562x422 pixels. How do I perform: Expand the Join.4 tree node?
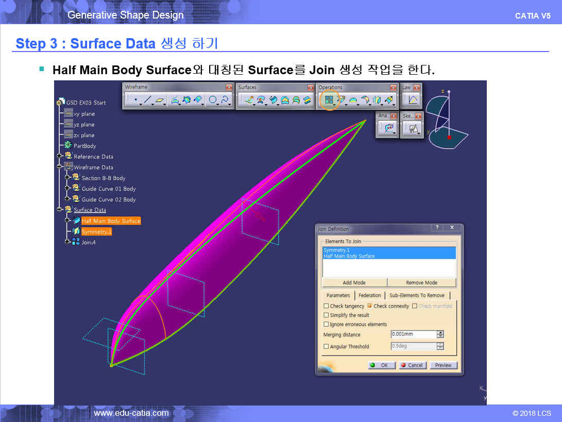tap(67, 242)
